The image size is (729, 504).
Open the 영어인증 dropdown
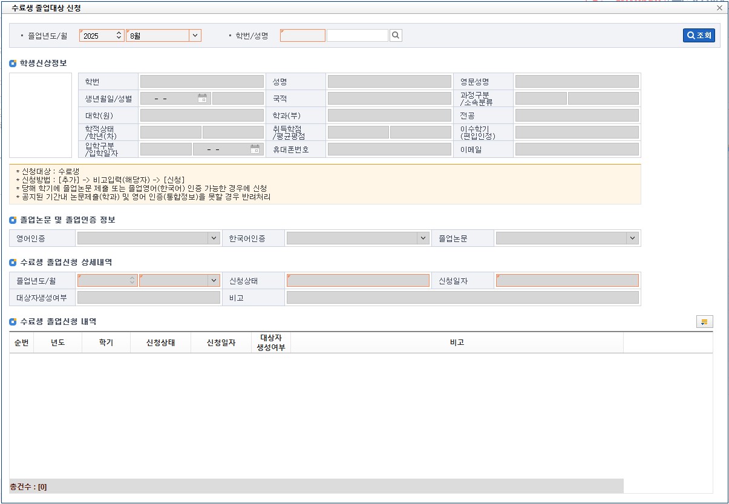click(x=214, y=238)
